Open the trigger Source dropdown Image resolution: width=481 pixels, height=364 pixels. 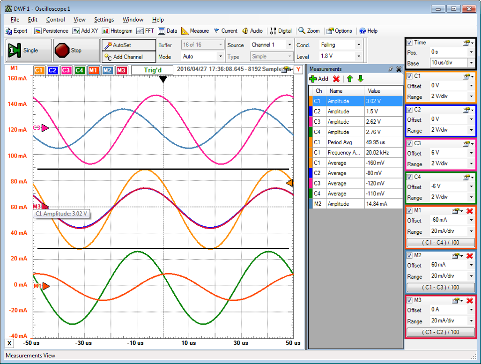289,45
